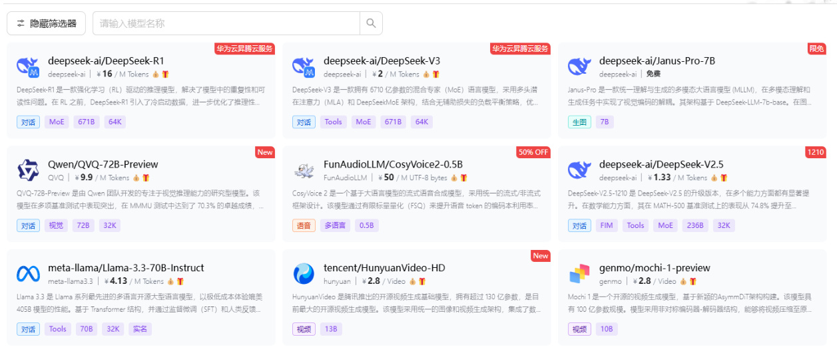Image resolution: width=837 pixels, height=351 pixels.
Task: Click the Janus-Pro-7B whale logo
Action: pos(579,67)
